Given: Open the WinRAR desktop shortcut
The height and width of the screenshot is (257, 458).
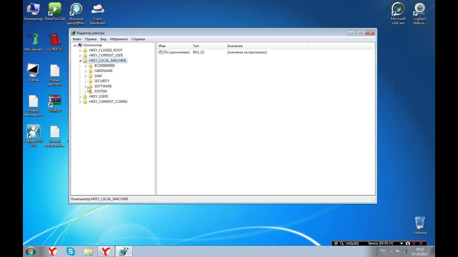Looking at the screenshot, I should pyautogui.click(x=55, y=104).
